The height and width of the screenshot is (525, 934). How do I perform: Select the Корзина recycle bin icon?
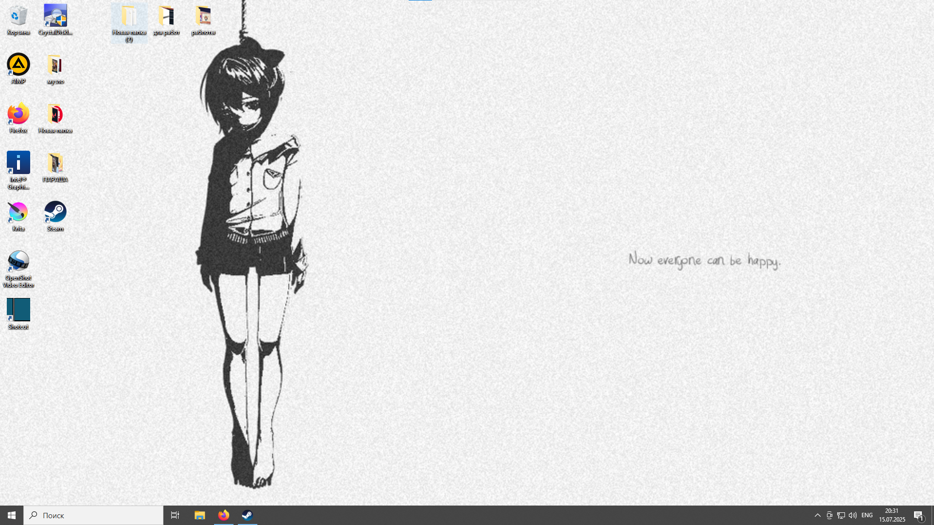click(x=18, y=20)
